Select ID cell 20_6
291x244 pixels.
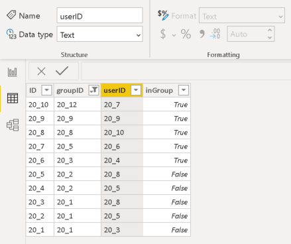[40, 160]
